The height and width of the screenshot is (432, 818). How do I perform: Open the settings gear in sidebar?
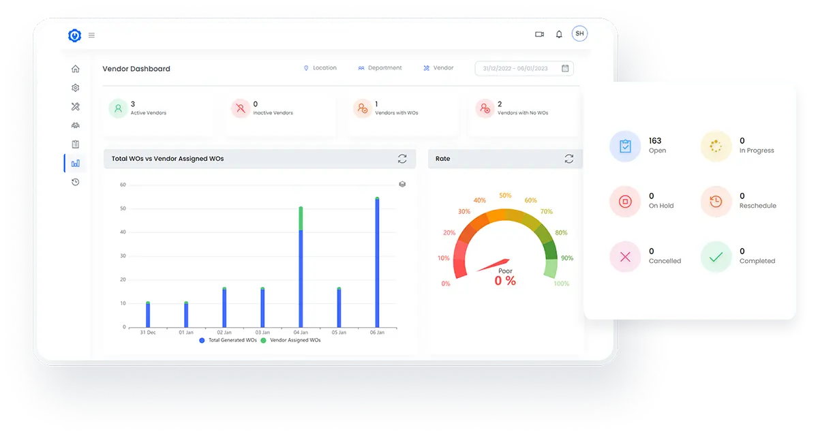76,88
